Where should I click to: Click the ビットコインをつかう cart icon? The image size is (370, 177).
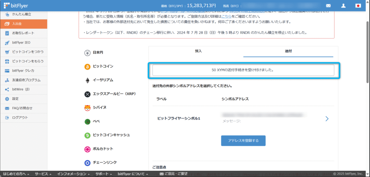tap(7, 52)
